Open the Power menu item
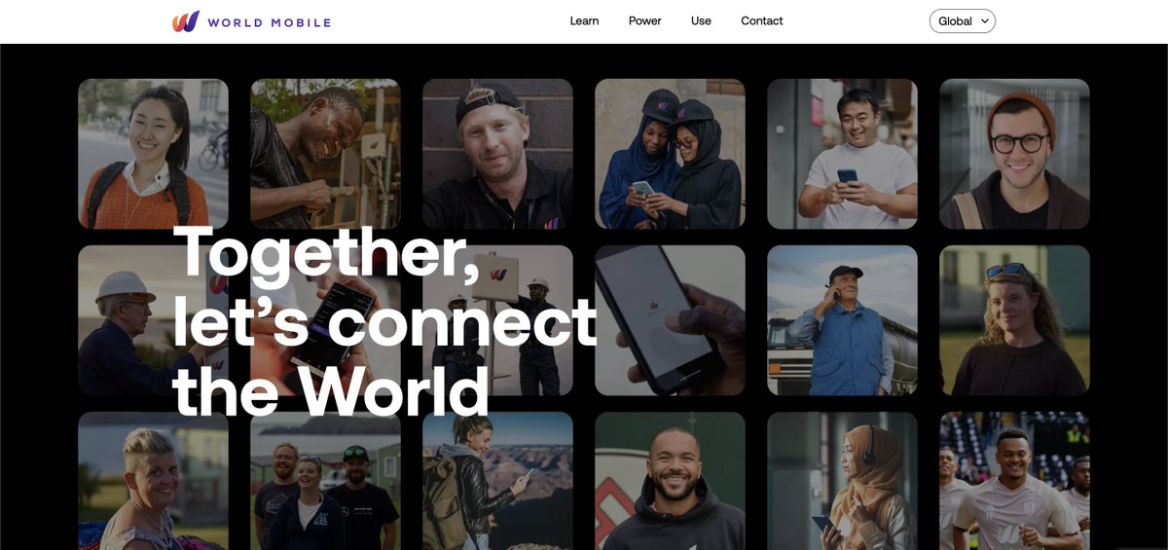The width and height of the screenshot is (1168, 550). [x=644, y=20]
